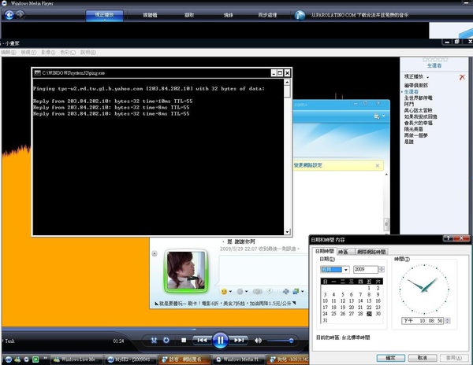Select playlist song 陽光美眉
473x365 pixels.
click(413, 129)
